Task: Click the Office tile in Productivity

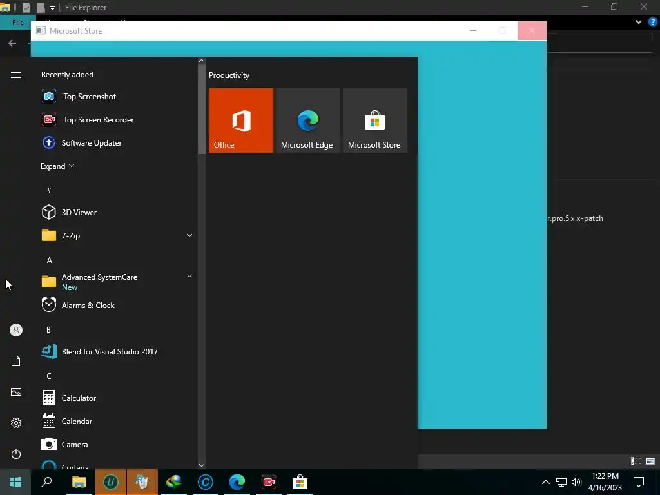Action: pyautogui.click(x=241, y=121)
